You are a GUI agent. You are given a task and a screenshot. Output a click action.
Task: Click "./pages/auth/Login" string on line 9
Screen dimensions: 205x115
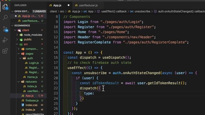pyautogui.click(x=121, y=22)
